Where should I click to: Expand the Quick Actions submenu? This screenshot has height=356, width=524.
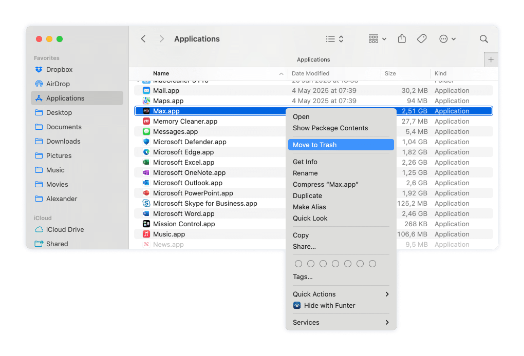(341, 294)
